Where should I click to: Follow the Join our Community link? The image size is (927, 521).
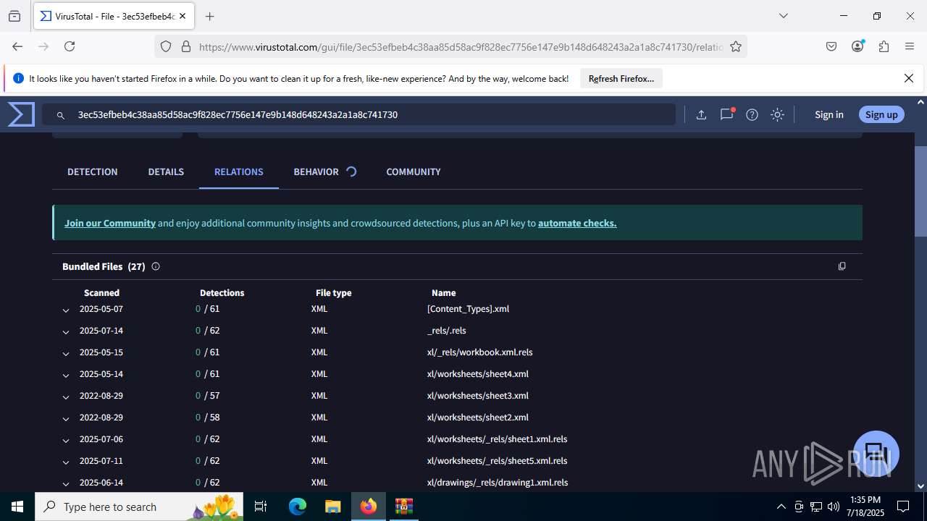click(x=110, y=223)
